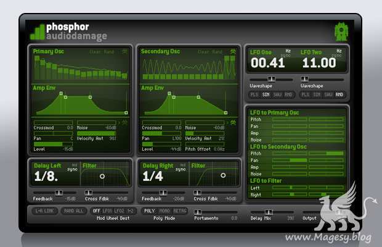Click the Primary Osc alien randomize icon
The width and height of the screenshot is (382, 247).
pos(125,52)
